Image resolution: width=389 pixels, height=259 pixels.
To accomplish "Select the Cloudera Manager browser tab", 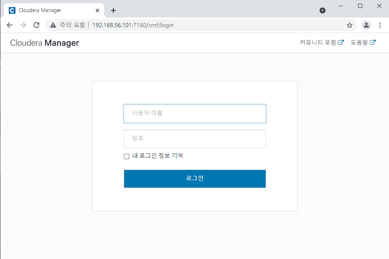I will tap(54, 10).
